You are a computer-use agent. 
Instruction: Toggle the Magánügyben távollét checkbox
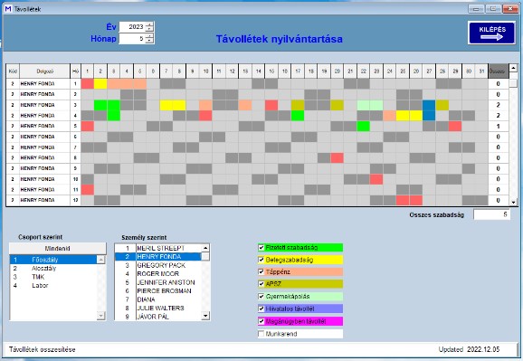coord(261,321)
